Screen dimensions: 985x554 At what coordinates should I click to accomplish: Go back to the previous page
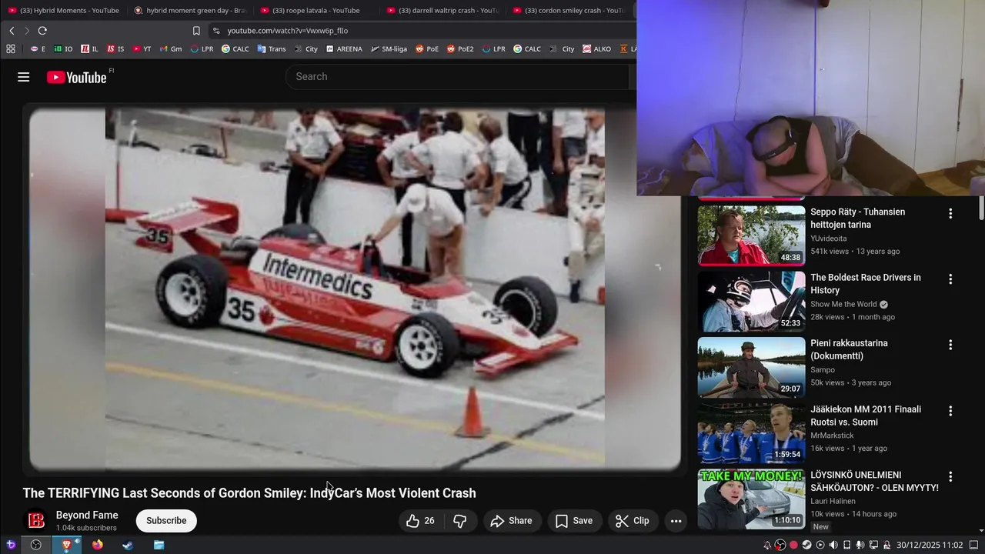(x=12, y=31)
